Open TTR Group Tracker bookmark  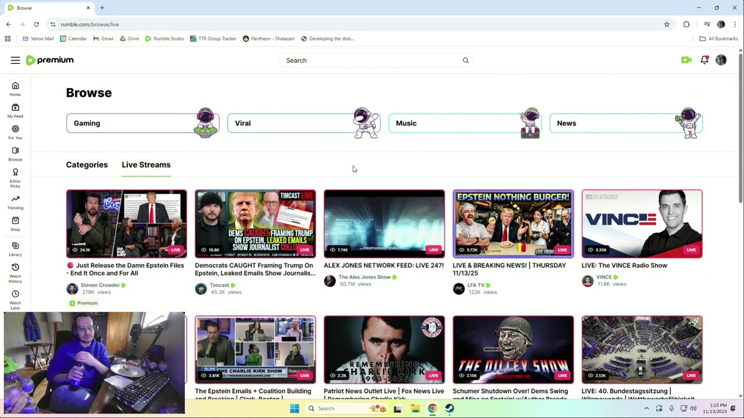[213, 39]
